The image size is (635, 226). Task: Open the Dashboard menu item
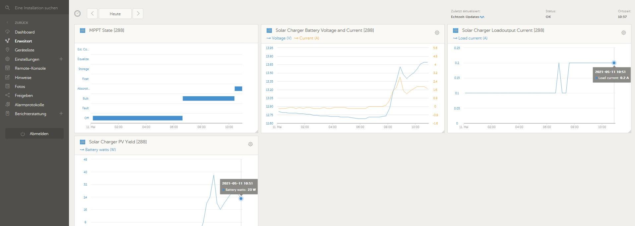[x=25, y=32]
